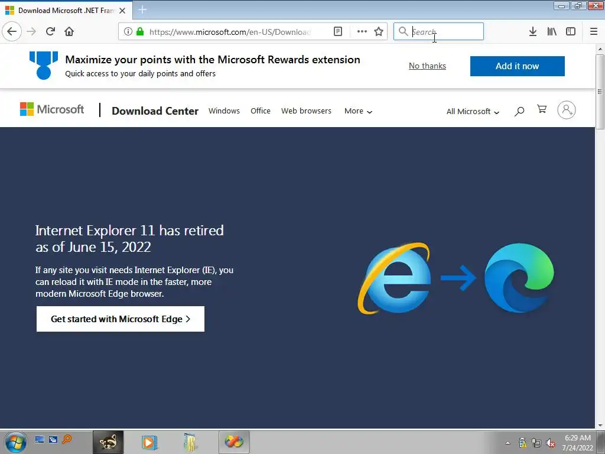Dismiss rewards banner with No thanks
This screenshot has width=605, height=454.
pyautogui.click(x=427, y=66)
